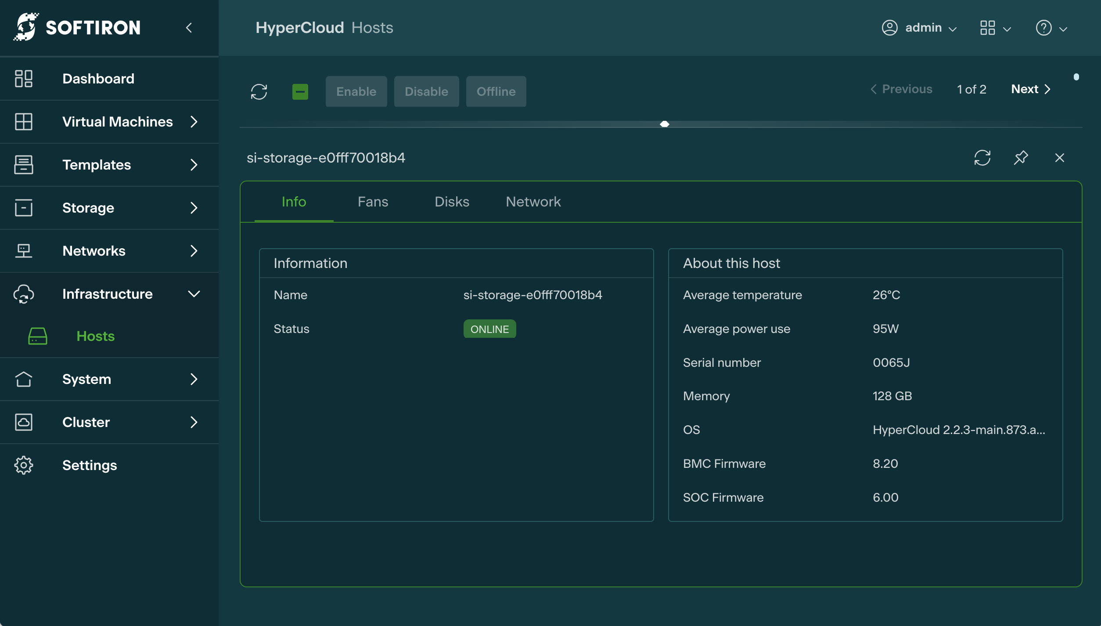The width and height of the screenshot is (1101, 626).
Task: Collapse sidebar with the left arrow icon
Action: point(189,28)
